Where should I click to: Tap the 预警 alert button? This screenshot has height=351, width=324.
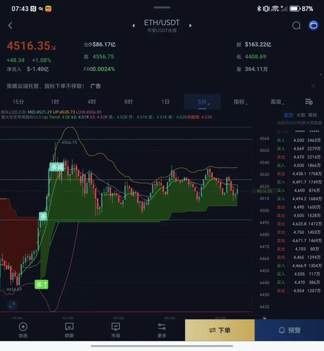289,330
